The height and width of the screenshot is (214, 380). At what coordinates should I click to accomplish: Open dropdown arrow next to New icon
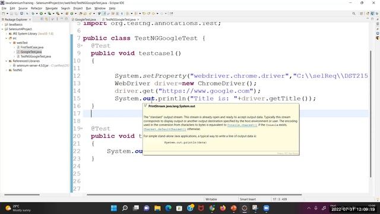[7, 14]
